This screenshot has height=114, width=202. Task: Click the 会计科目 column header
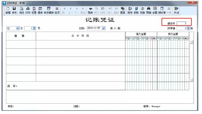81,36
